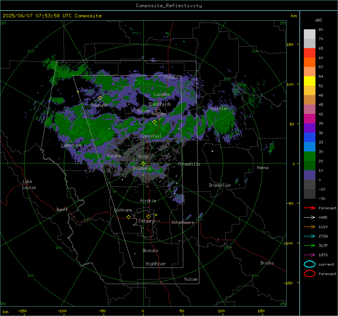Click the red forecast arrow in legend

click(x=309, y=208)
